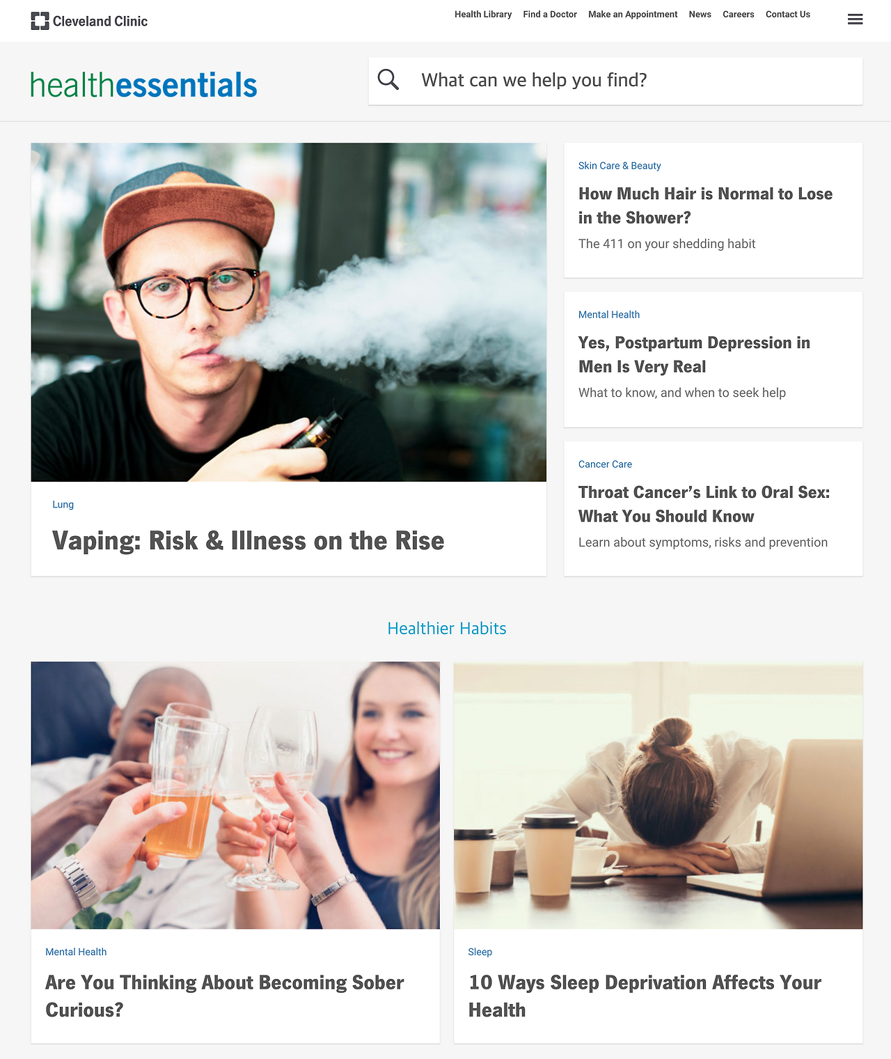
Task: Select the Lung category tag
Action: [x=63, y=505]
